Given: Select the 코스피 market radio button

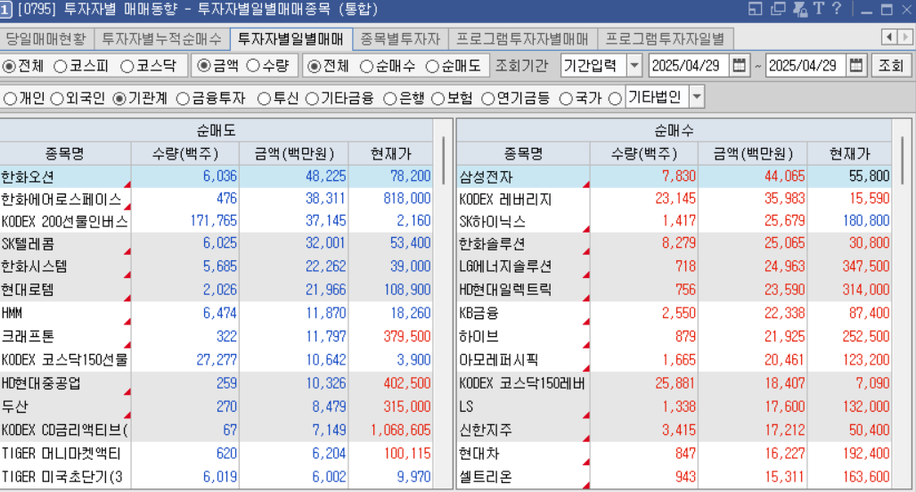Looking at the screenshot, I should click(x=61, y=67).
